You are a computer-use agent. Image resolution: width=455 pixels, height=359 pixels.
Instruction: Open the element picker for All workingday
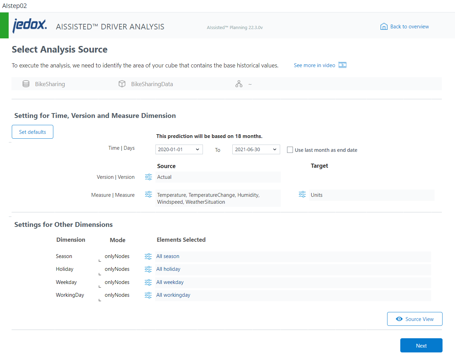point(148,295)
